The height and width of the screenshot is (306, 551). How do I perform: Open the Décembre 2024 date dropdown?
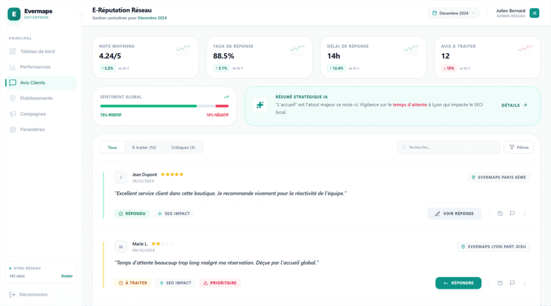453,13
